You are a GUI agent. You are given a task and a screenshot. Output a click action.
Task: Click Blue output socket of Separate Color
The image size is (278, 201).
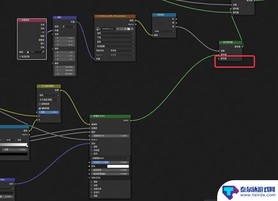point(176,27)
